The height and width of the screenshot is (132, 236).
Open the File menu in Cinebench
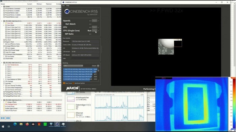pos(63,6)
